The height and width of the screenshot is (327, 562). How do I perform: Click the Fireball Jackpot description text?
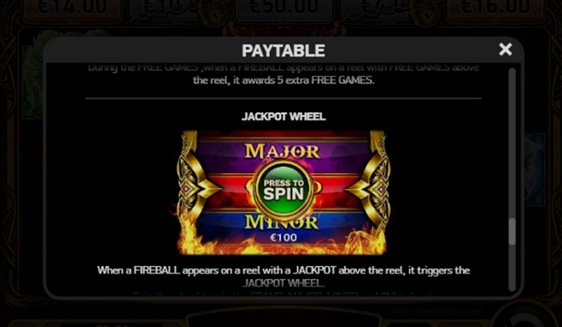(x=284, y=276)
